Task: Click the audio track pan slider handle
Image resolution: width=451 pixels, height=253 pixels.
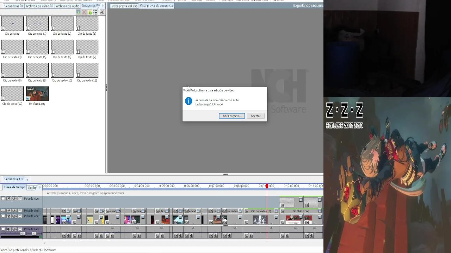Action: (x=34, y=233)
